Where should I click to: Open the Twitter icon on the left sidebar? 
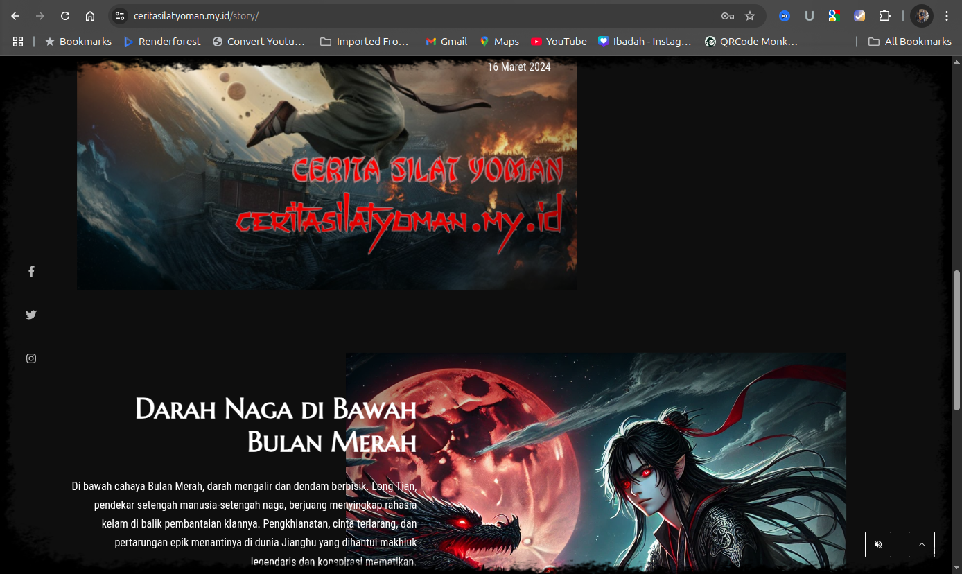(x=31, y=314)
